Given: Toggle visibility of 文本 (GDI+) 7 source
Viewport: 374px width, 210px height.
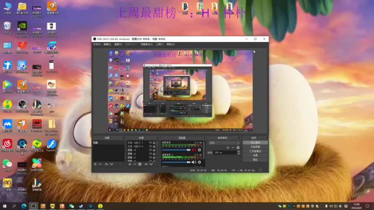Looking at the screenshot, I should (151, 143).
